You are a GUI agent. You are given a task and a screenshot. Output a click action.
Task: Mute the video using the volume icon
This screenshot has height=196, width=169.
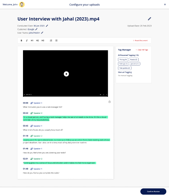(x=100, y=95)
